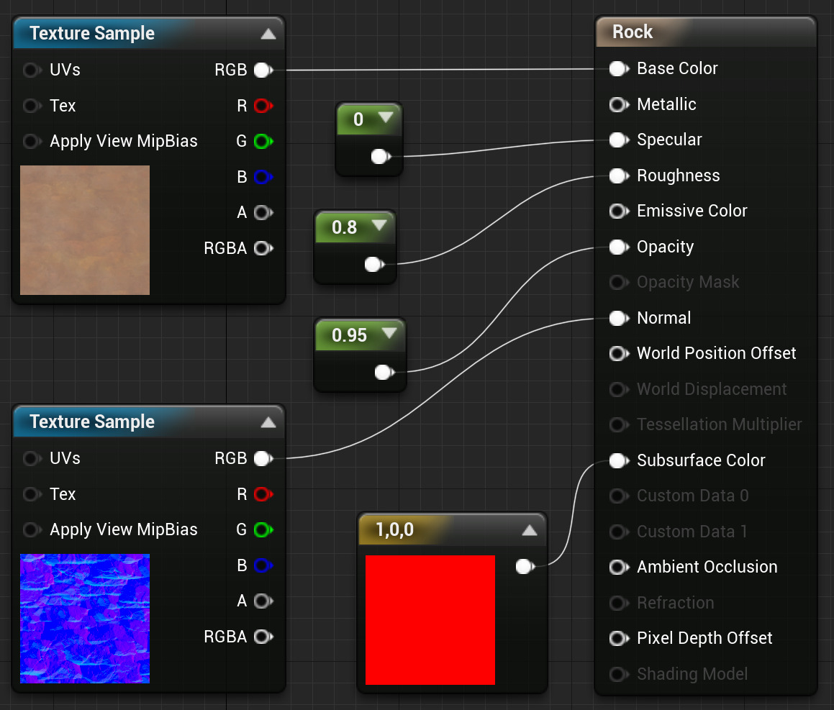Viewport: 834px width, 710px height.
Task: Click the red R output pin of top Texture Sample
Action: pyautogui.click(x=262, y=106)
